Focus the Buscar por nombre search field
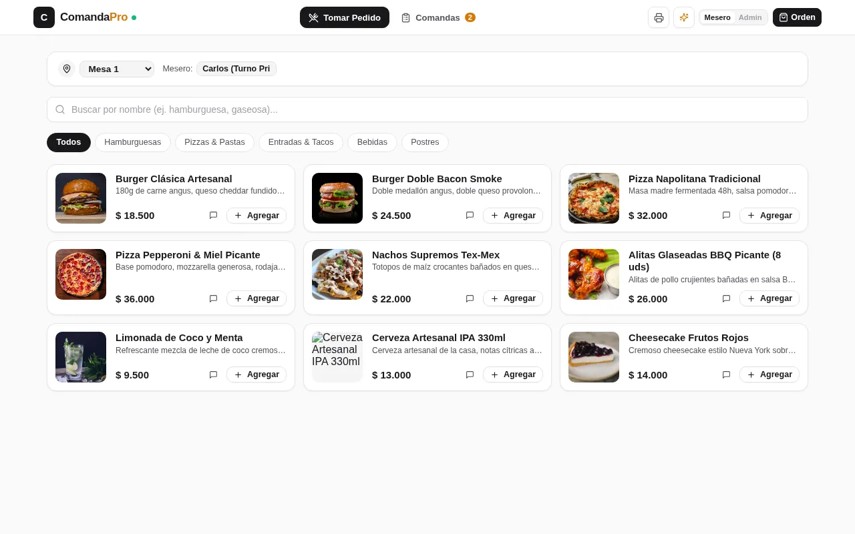Image resolution: width=855 pixels, height=534 pixels. point(427,109)
